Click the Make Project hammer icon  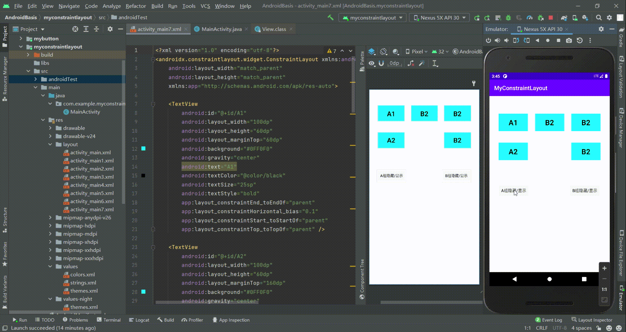click(x=330, y=17)
